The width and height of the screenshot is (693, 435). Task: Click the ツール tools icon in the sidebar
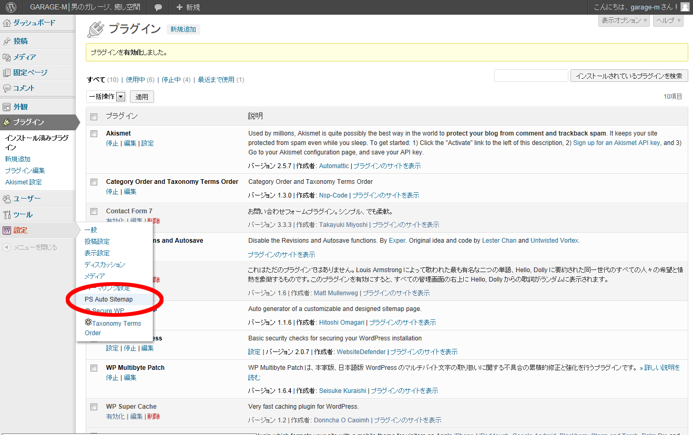click(x=7, y=214)
